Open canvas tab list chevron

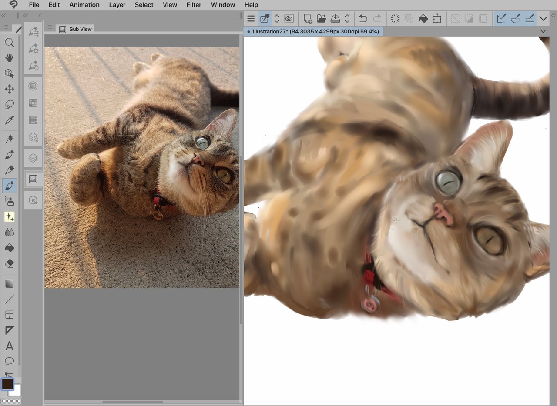pyautogui.click(x=543, y=31)
